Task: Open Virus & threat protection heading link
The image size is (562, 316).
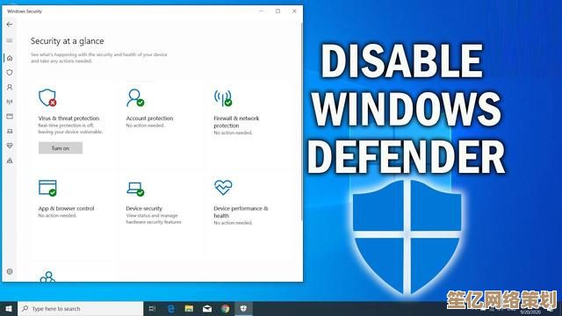Action: (x=68, y=118)
